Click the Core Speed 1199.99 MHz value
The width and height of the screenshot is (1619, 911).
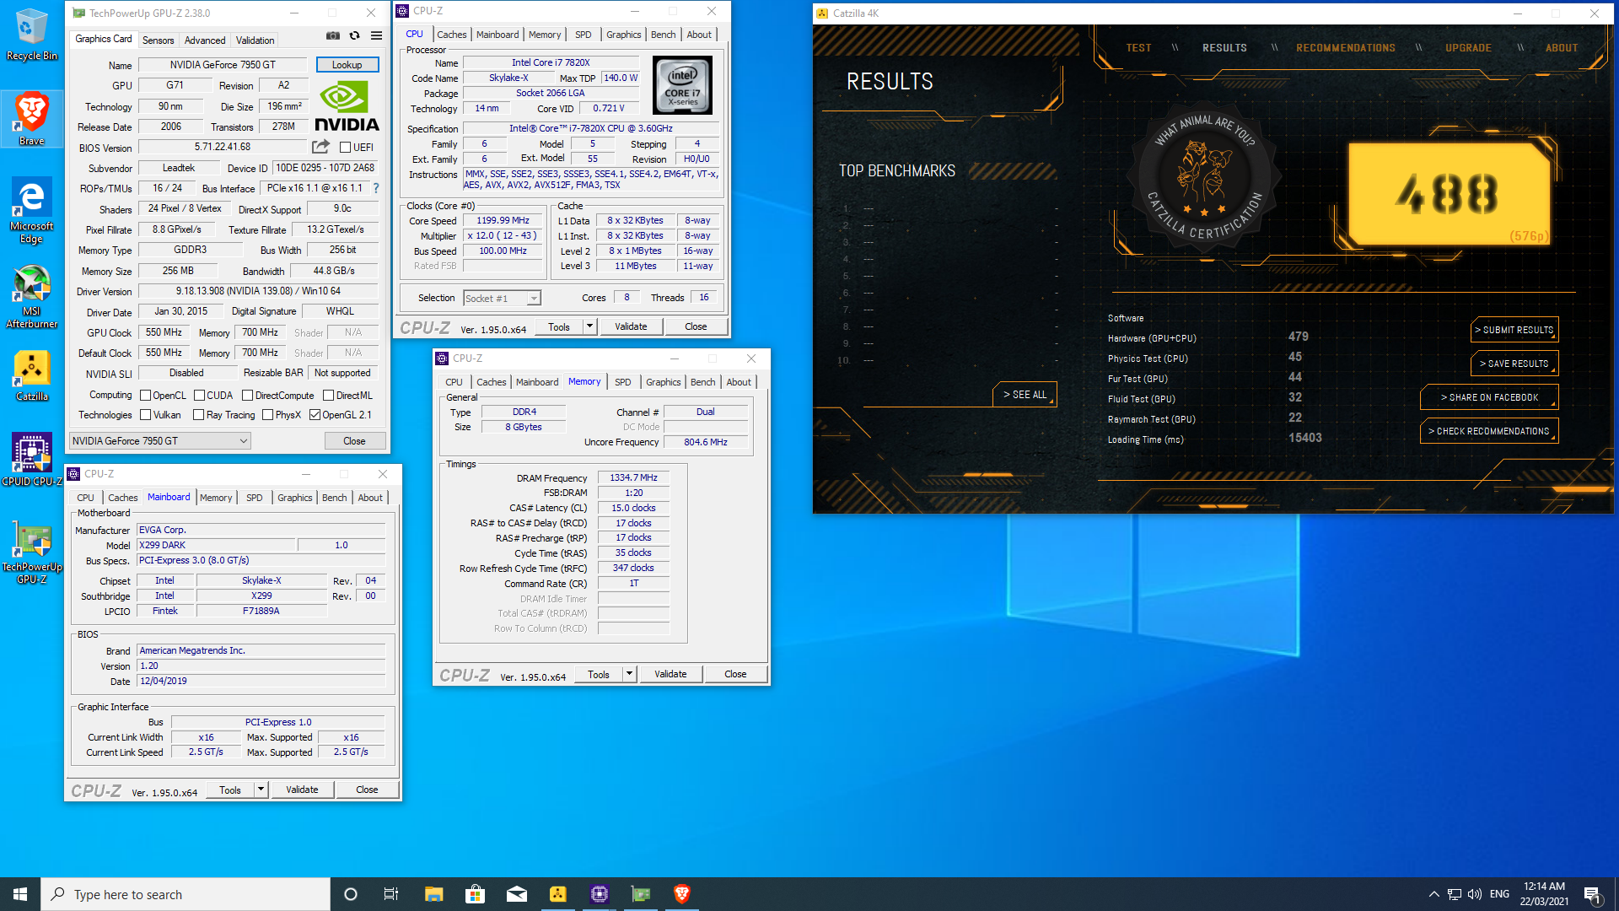point(503,221)
